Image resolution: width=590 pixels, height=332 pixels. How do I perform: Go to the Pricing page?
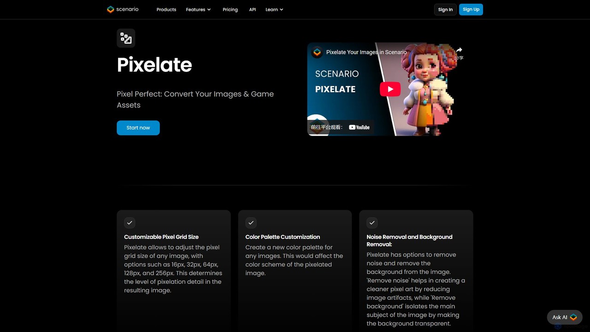click(x=230, y=9)
